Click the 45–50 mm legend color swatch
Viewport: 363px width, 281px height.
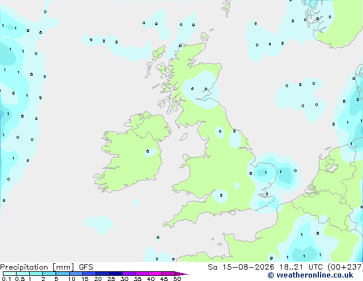point(168,274)
